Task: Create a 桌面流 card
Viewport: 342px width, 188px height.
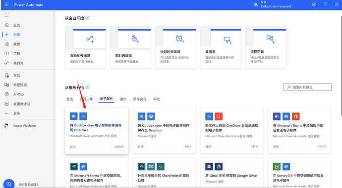Action: (221, 47)
